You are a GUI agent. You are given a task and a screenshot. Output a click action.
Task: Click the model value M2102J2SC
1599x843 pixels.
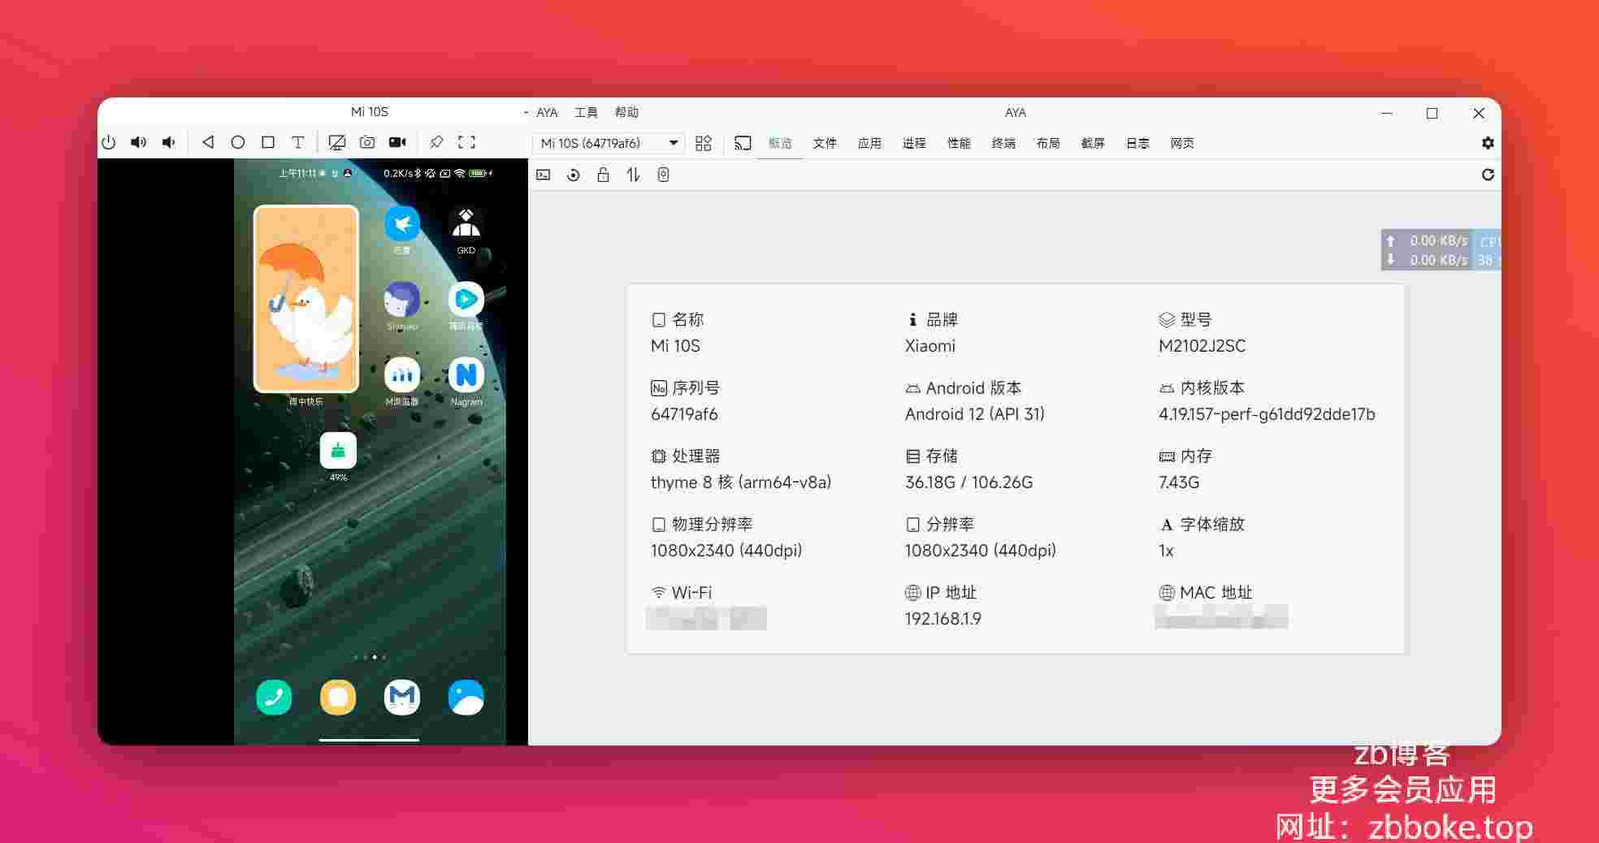click(1202, 346)
